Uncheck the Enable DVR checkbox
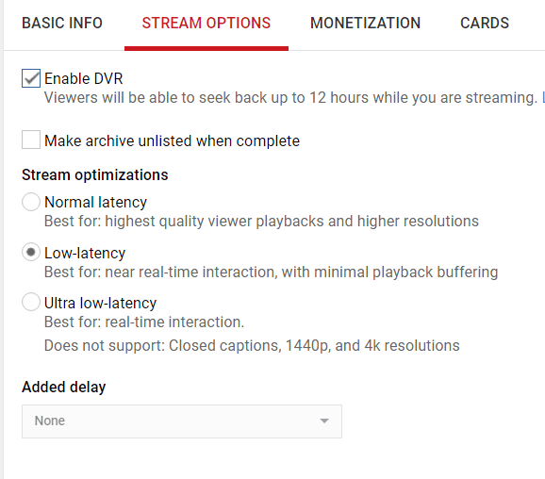Screen dimensions: 545x479 click(x=31, y=78)
